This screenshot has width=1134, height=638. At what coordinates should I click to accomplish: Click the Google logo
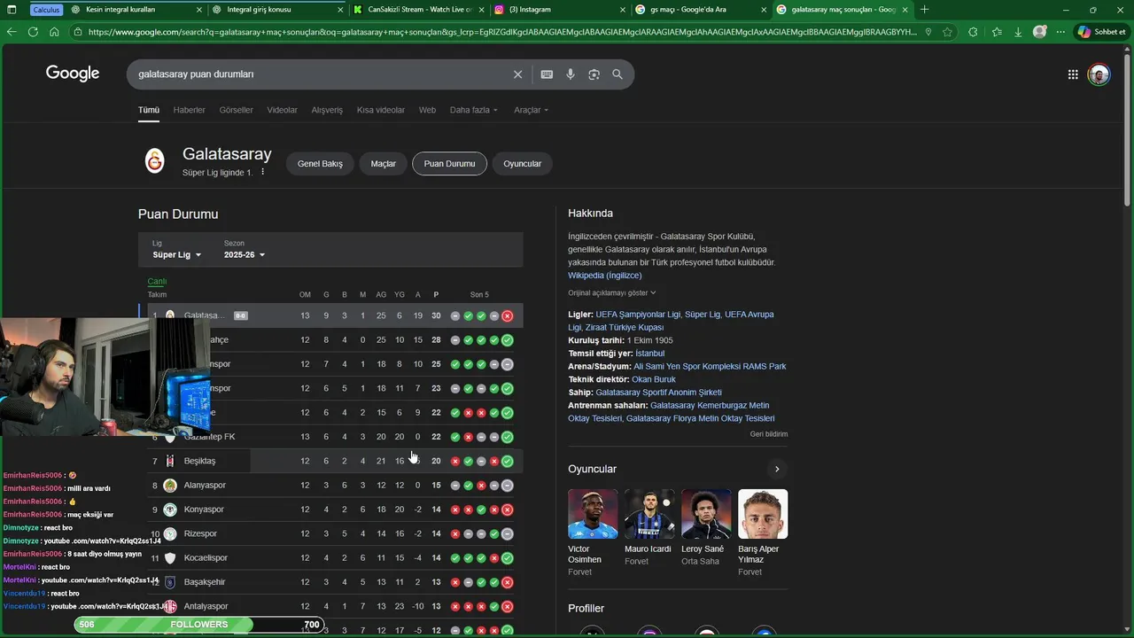click(73, 74)
